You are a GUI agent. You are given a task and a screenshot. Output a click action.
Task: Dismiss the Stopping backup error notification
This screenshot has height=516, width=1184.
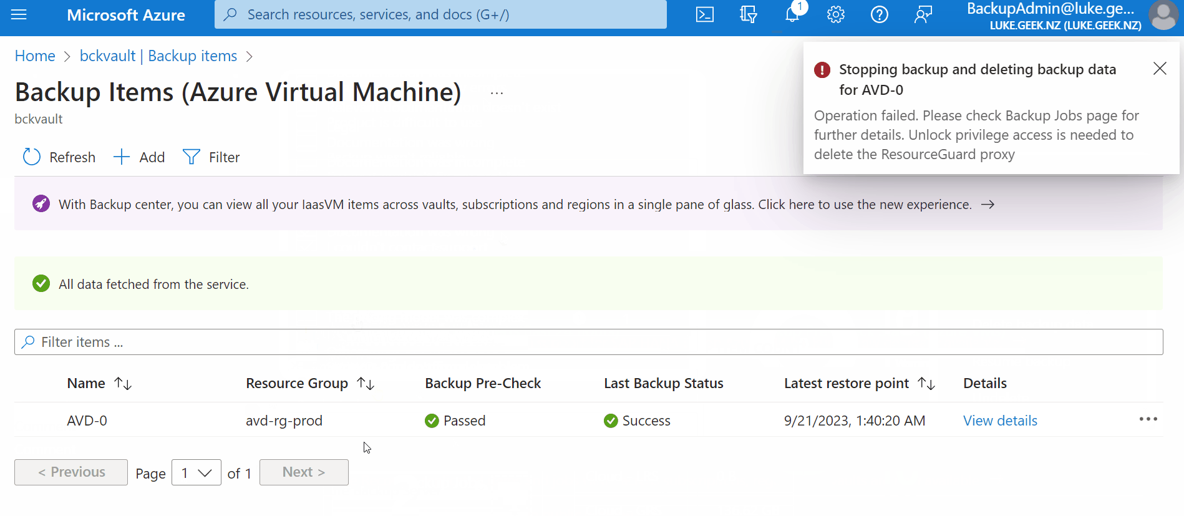[1160, 69]
